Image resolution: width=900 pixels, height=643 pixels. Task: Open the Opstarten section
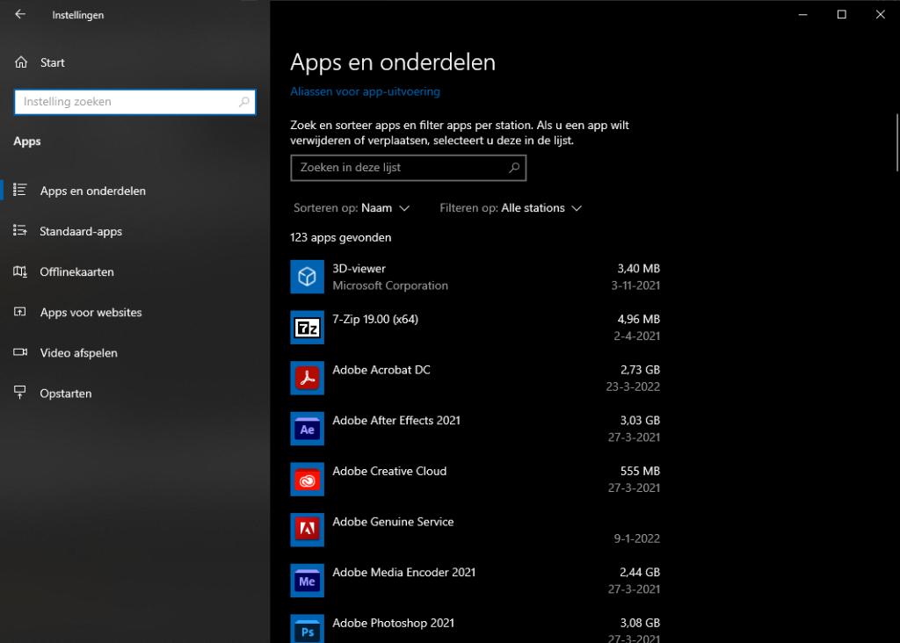click(x=65, y=394)
